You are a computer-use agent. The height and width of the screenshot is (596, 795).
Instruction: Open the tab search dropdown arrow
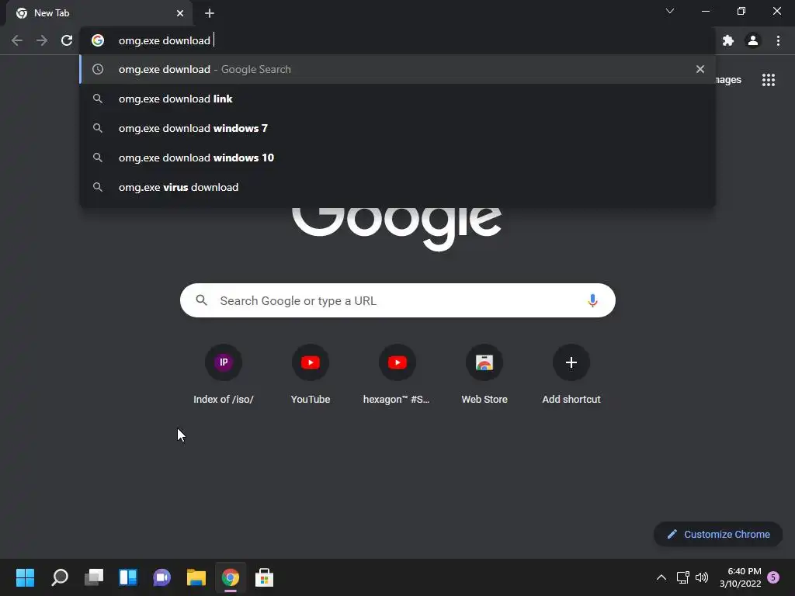pos(670,11)
